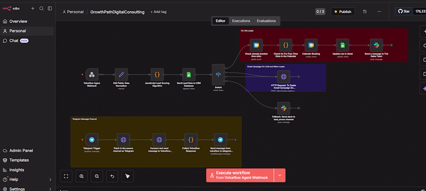Select JavaScript Lead Scoring Algorithm node

click(x=157, y=74)
